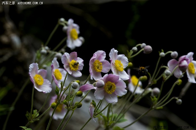Click the leftmost pink-white flower

[x=40, y=78]
